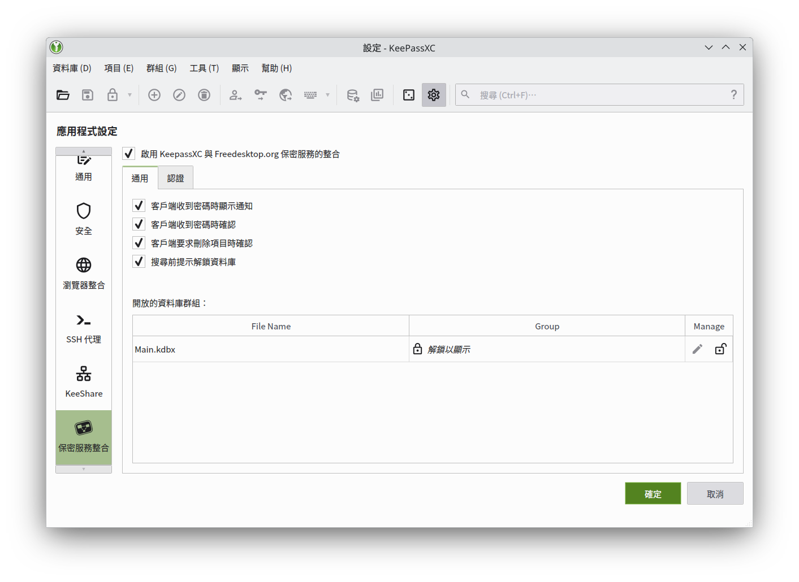
Task: Click the KeePassXC logo in title bar
Action: coord(56,47)
